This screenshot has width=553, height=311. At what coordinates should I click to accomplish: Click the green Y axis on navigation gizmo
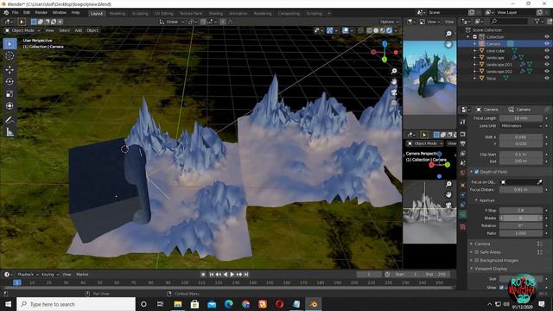(x=385, y=60)
